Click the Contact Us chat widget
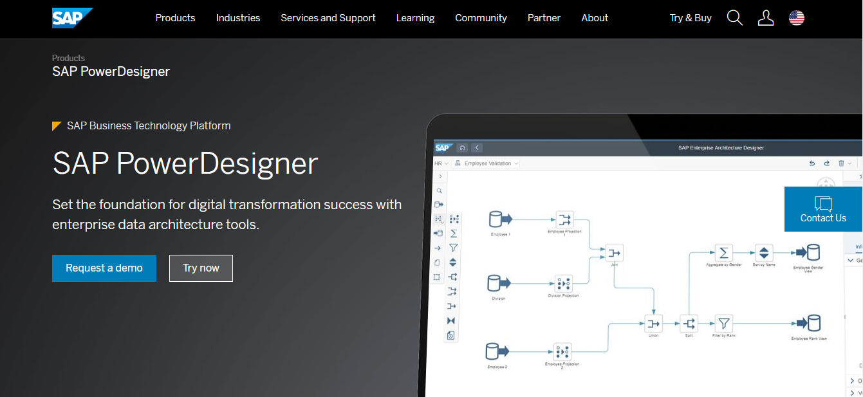863x397 pixels. pos(824,209)
